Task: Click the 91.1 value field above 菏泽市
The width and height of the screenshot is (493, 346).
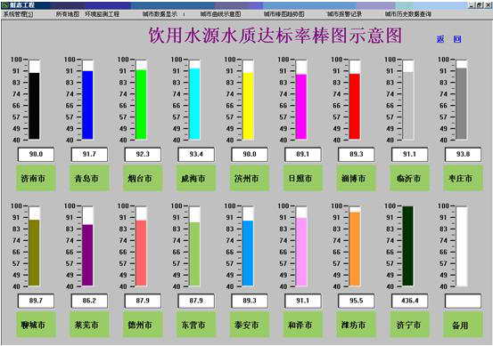Action: [x=303, y=301]
